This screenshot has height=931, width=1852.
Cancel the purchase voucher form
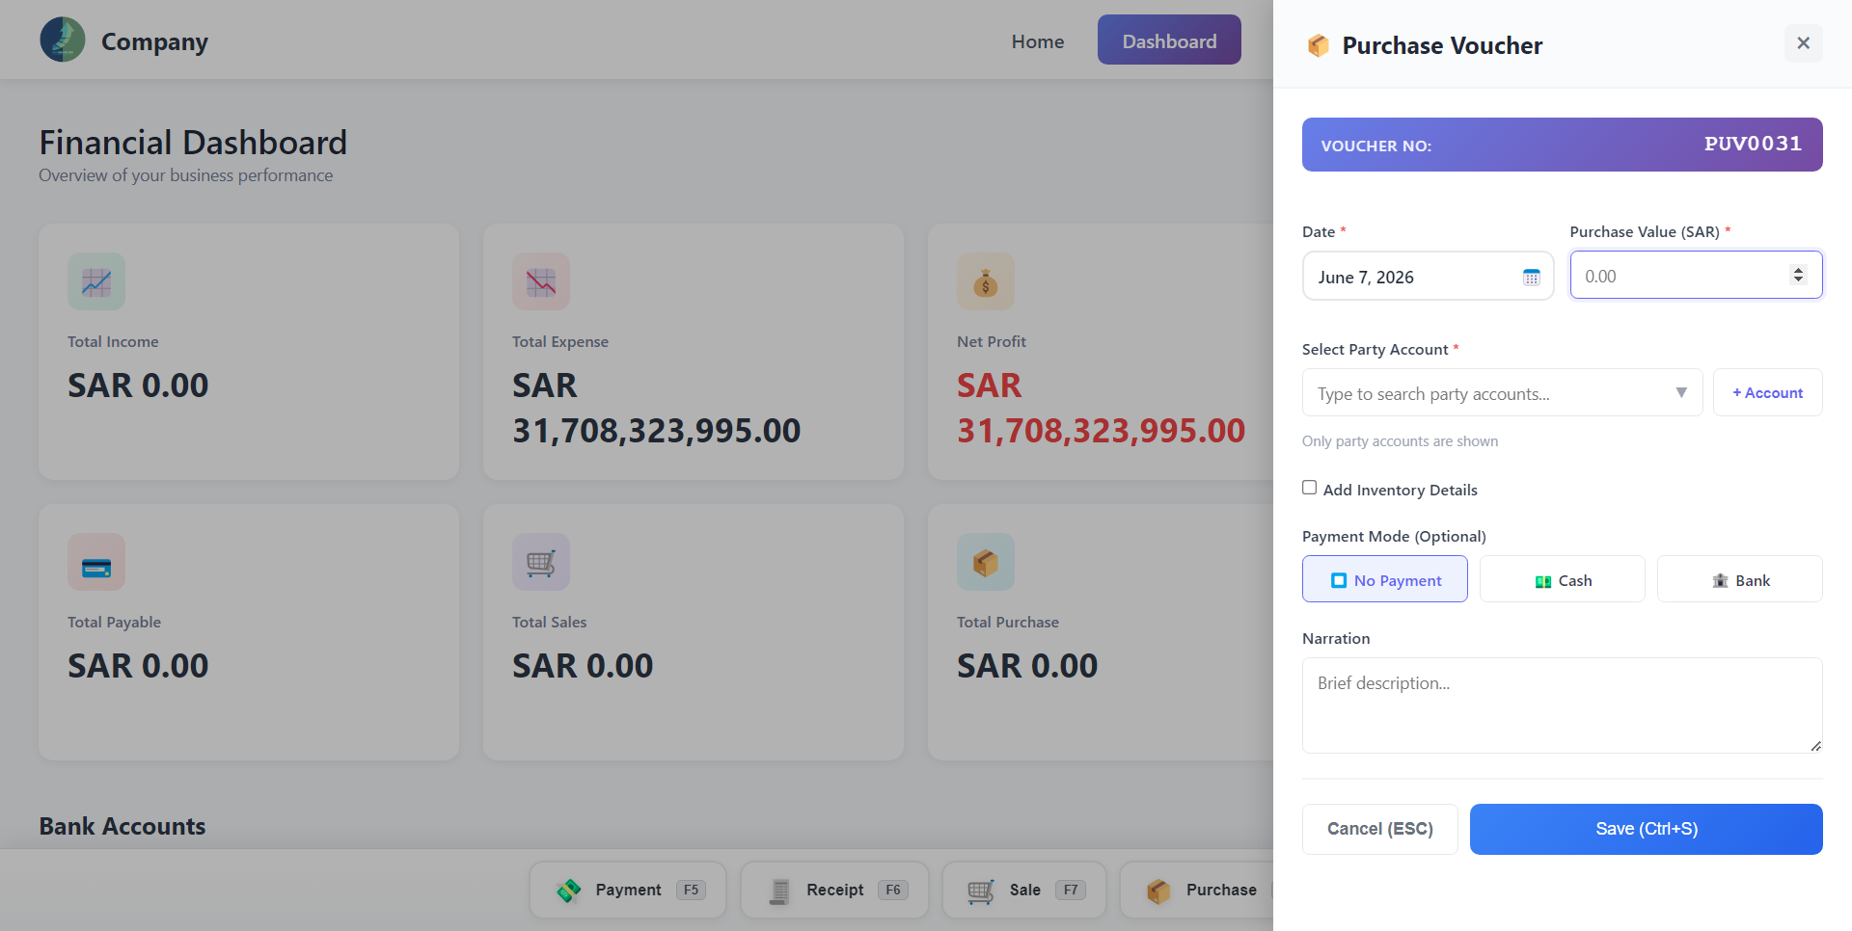[x=1380, y=829]
